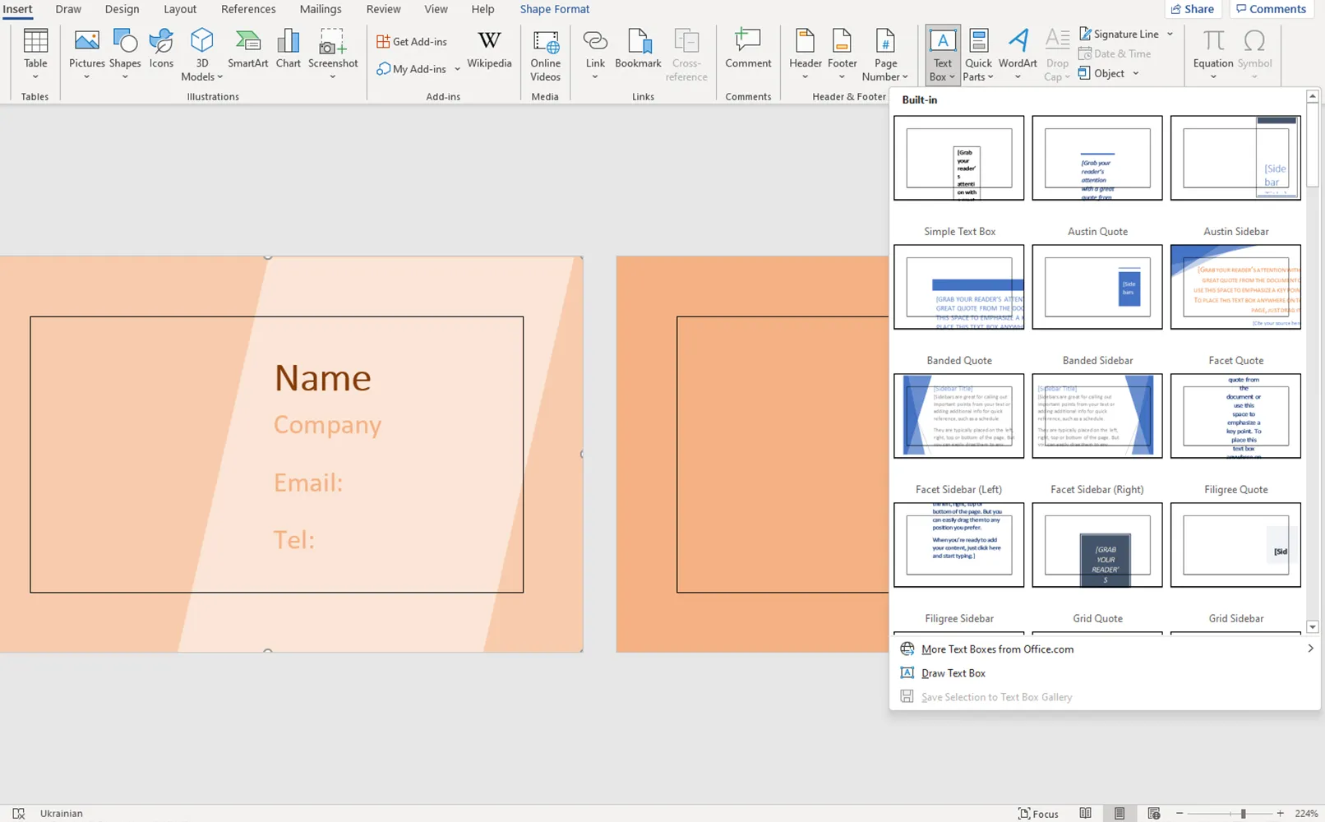Open Page Number options

click(885, 54)
